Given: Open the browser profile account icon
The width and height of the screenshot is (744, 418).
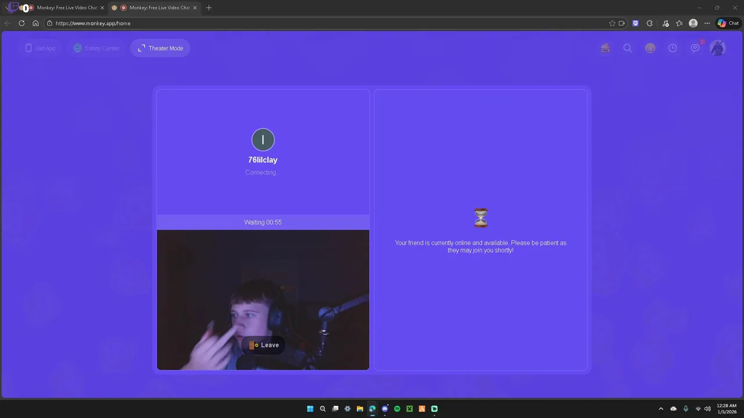Looking at the screenshot, I should tap(693, 23).
